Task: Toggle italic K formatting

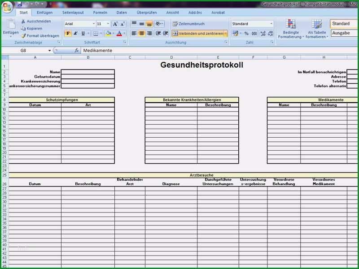Action: 75,34
